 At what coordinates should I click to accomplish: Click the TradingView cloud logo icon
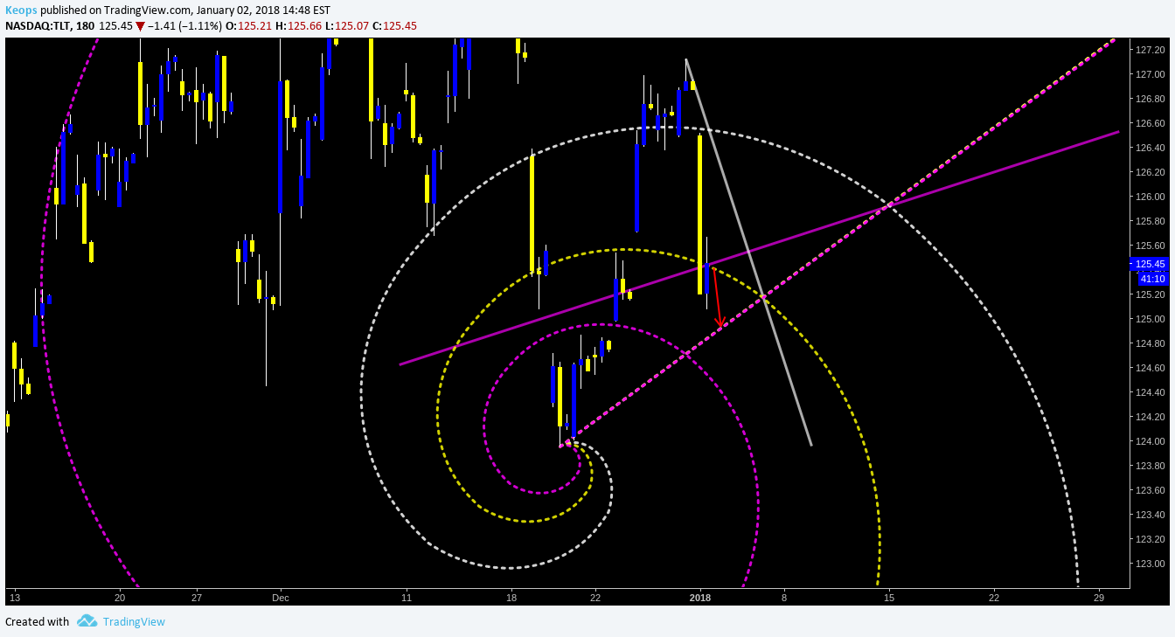87,621
